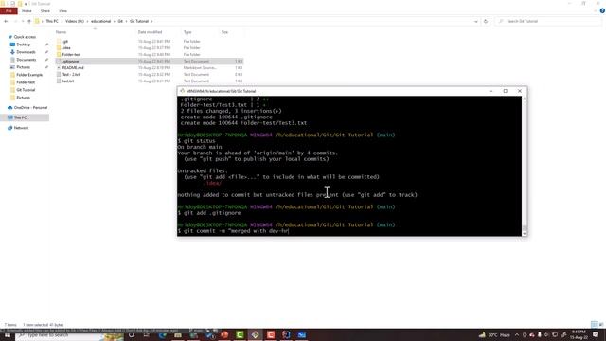
Task: Select Network in navigation pane
Action: point(21,128)
